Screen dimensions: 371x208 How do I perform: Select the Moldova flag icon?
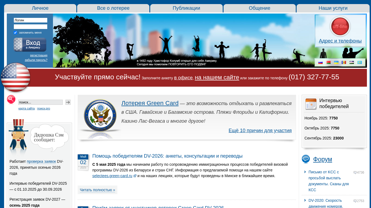[344, 63]
